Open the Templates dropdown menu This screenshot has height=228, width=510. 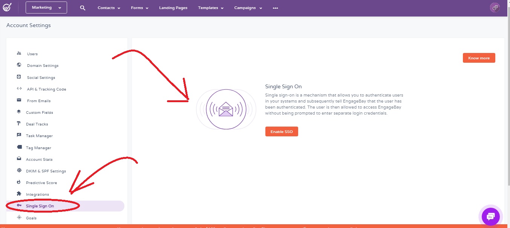(211, 8)
